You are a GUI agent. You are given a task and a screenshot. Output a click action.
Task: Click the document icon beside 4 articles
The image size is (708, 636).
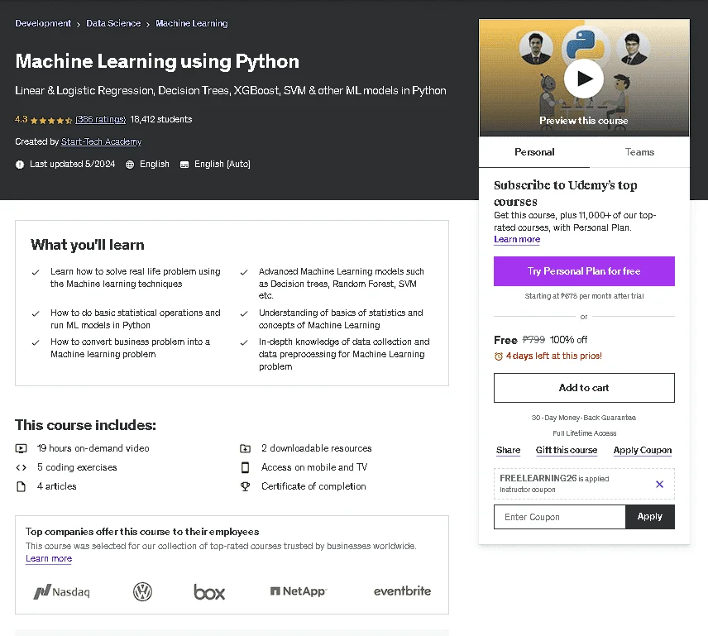click(22, 486)
